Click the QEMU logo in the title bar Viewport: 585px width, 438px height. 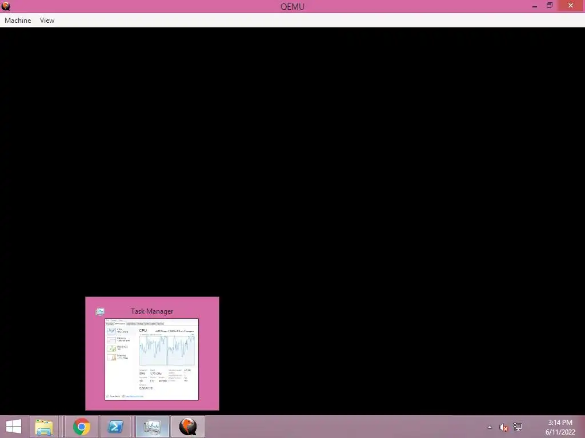6,6
